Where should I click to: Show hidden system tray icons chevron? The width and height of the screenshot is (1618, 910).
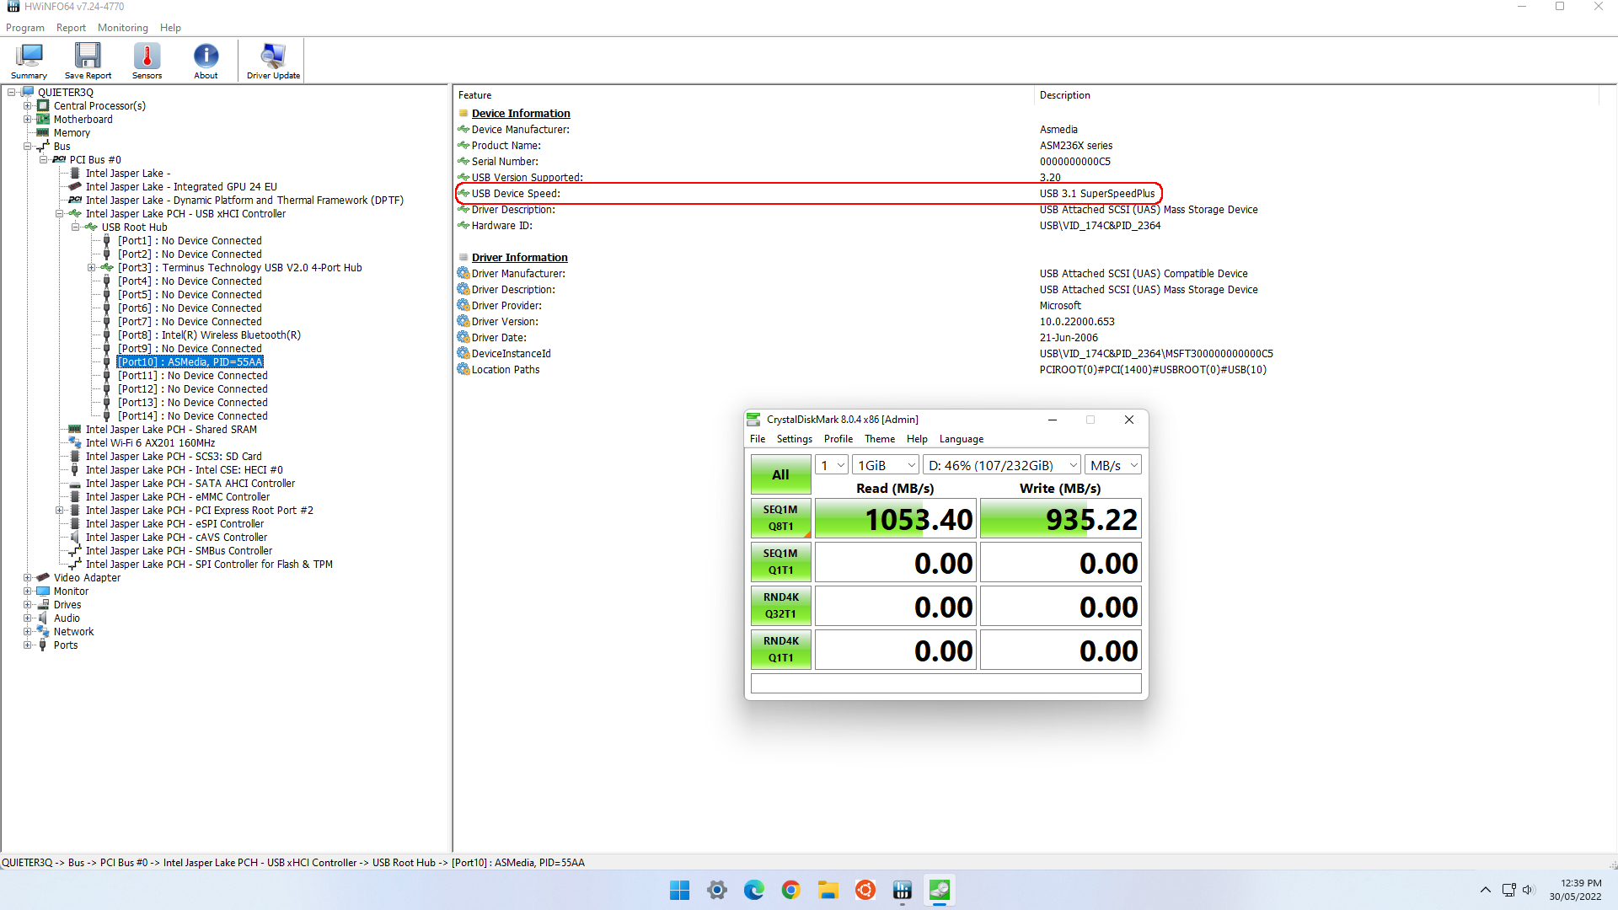1485,890
